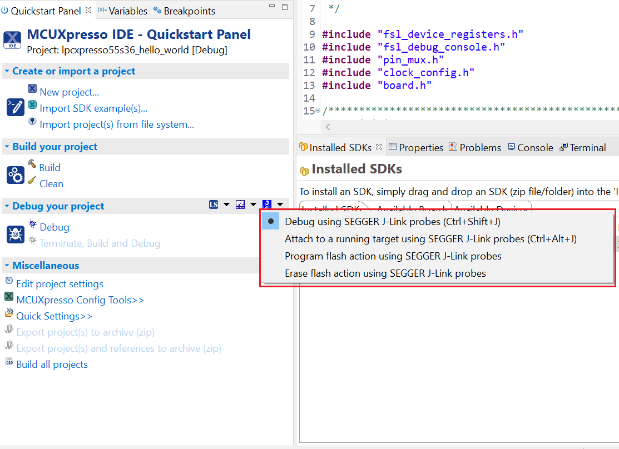Open the LinkServer dropdown arrow
The width and height of the screenshot is (619, 449).
226,204
